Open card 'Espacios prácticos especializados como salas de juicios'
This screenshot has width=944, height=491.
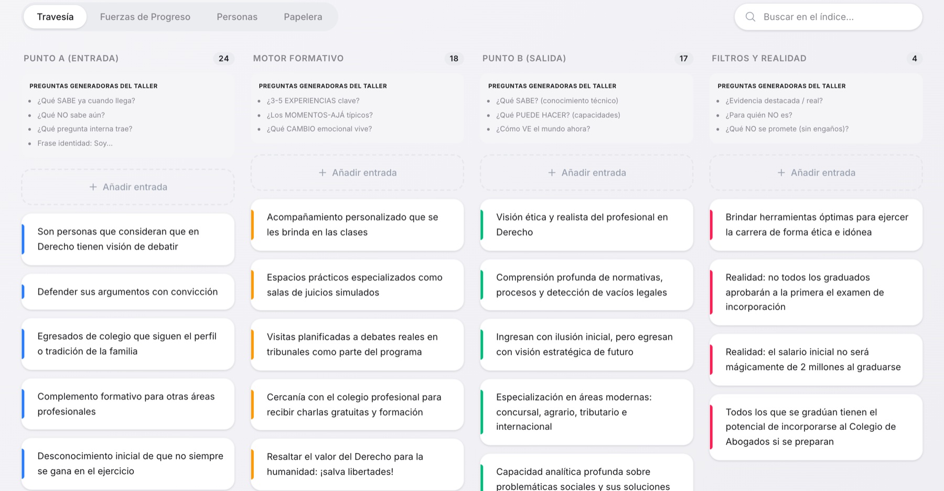click(x=357, y=285)
